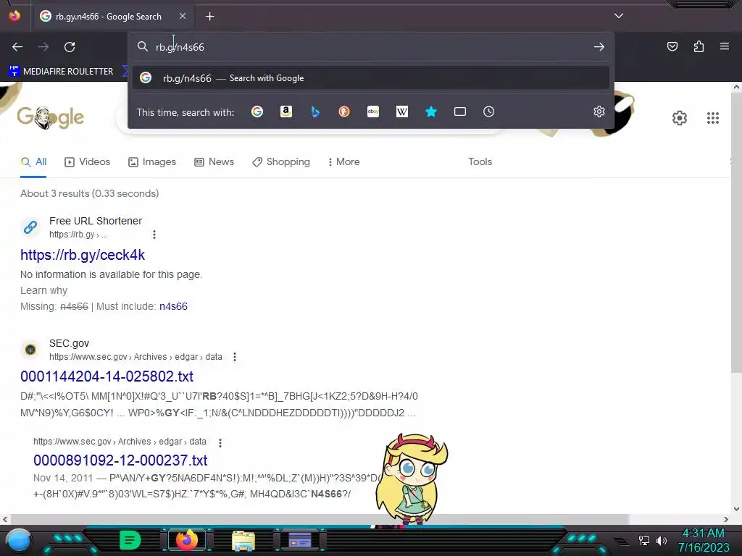Open volume control in system tray

[x=661, y=540]
